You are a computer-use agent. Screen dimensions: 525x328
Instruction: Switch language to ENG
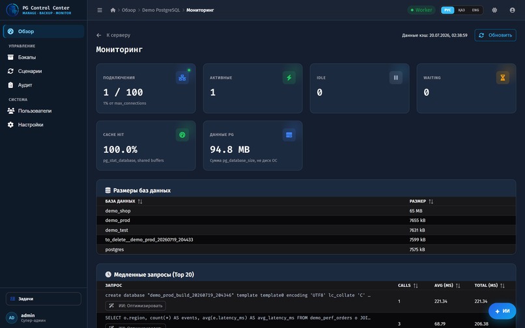475,10
